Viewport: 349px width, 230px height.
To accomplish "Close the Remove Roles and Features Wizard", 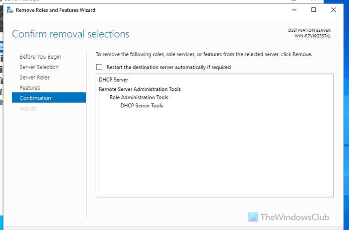I will [x=334, y=10].
